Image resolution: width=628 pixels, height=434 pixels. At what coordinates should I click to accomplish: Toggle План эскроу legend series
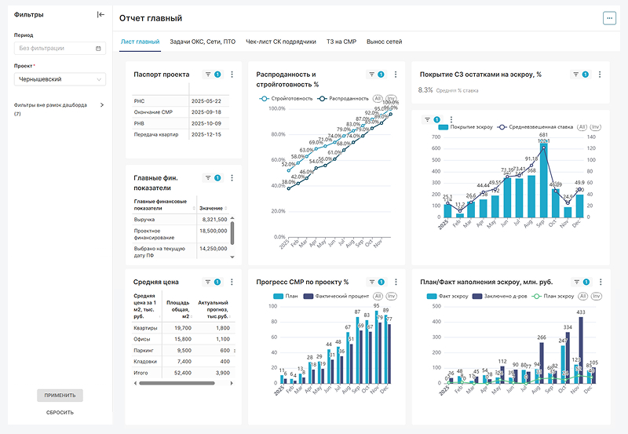coord(553,297)
